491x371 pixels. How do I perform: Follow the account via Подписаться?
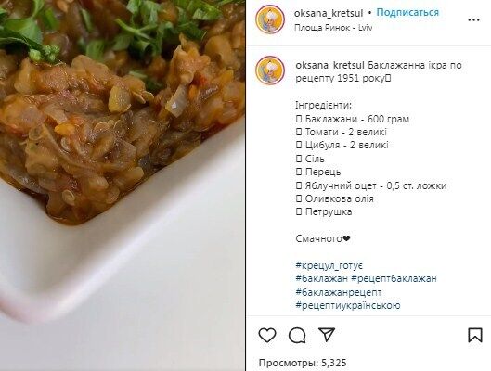[407, 12]
